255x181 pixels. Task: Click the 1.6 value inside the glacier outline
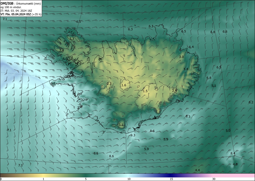124,85
